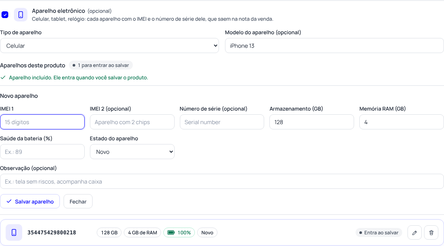Edit device 354475429800218 with pencil icon
Screen dimensions: 444x246
[415, 233]
